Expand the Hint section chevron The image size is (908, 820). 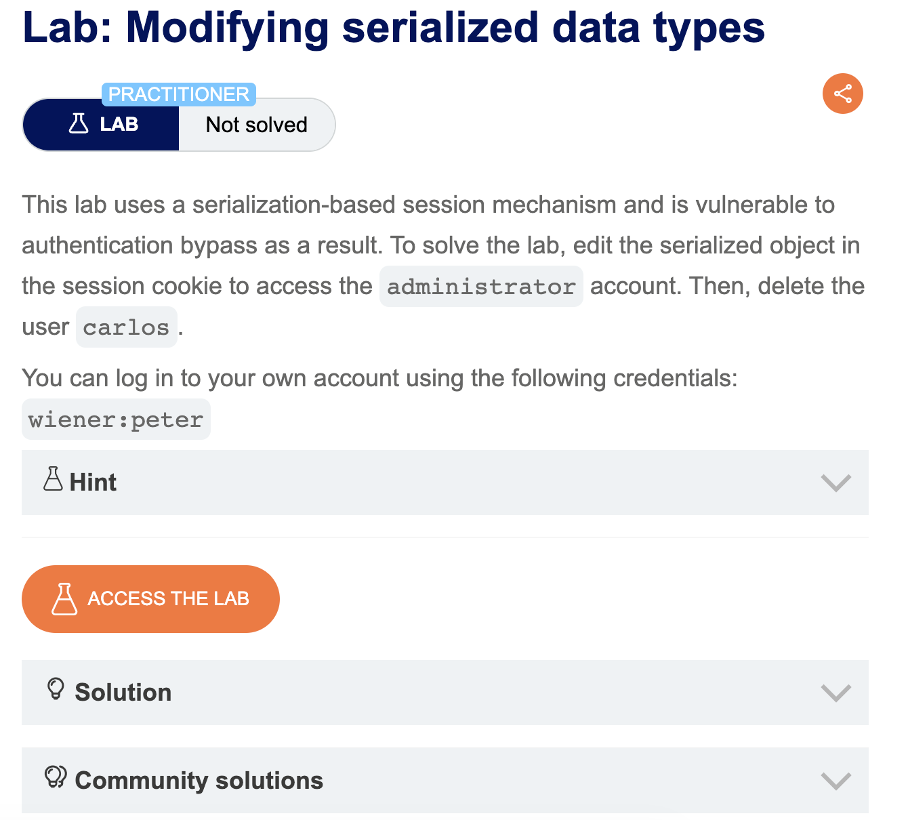835,483
